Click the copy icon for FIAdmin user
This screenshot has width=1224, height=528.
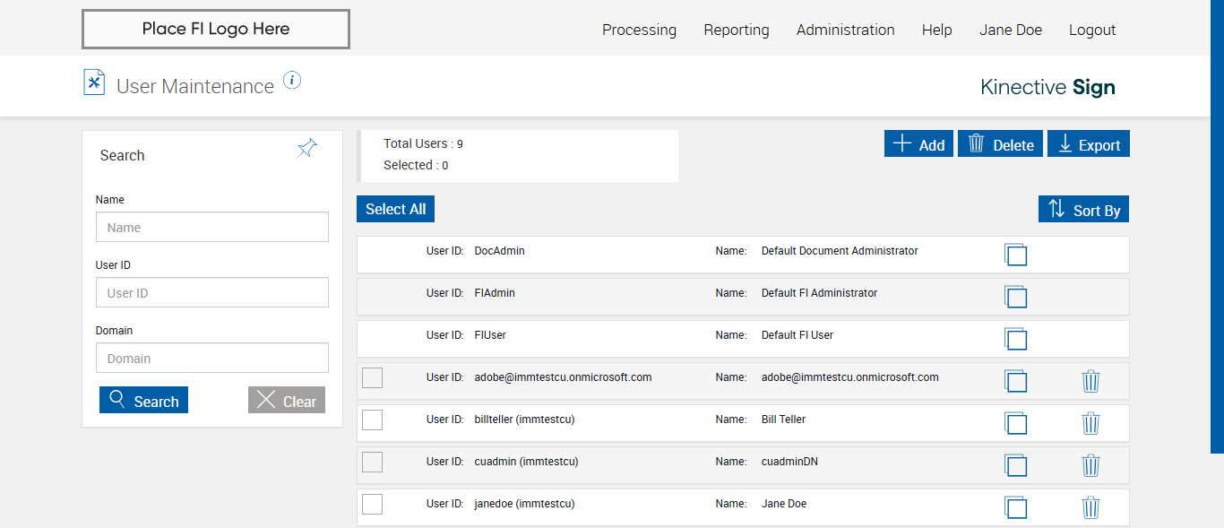click(1015, 297)
